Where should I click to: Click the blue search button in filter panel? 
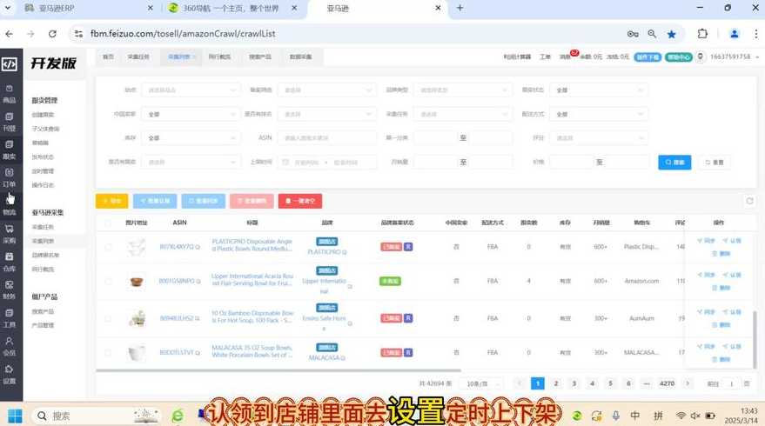674,163
